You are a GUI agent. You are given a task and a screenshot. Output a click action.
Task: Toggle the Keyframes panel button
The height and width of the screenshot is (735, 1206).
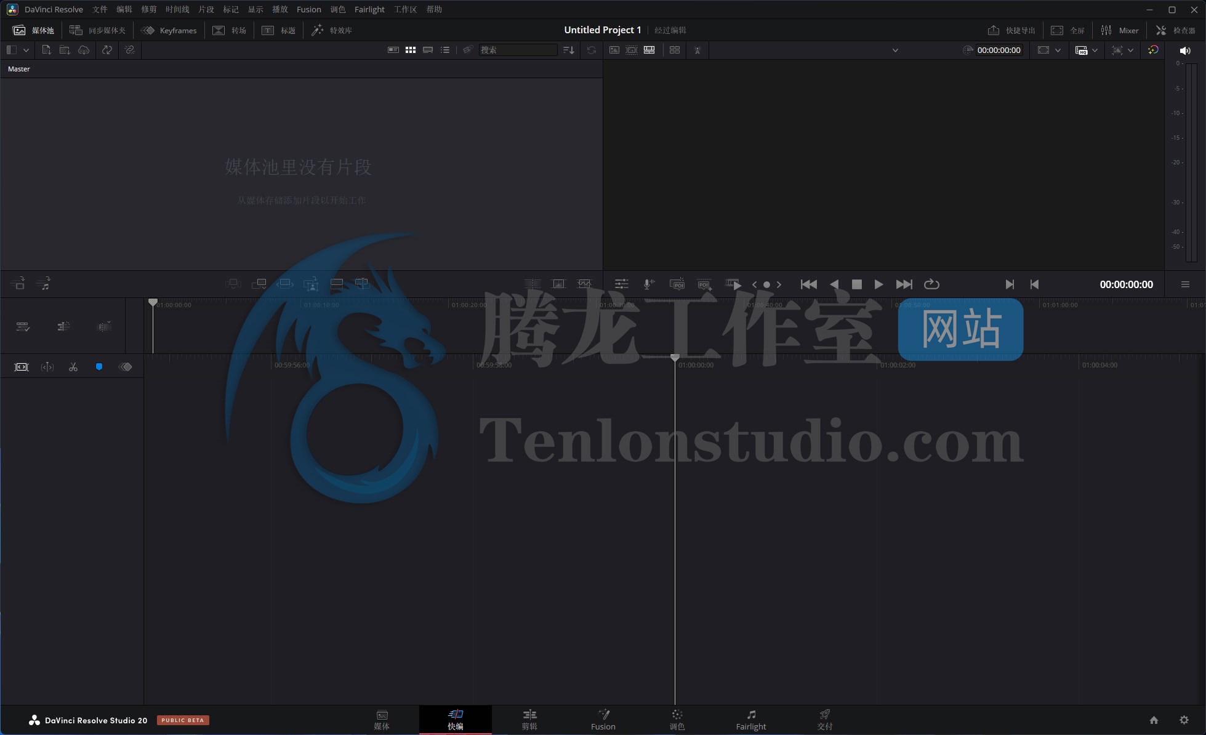[x=169, y=30]
